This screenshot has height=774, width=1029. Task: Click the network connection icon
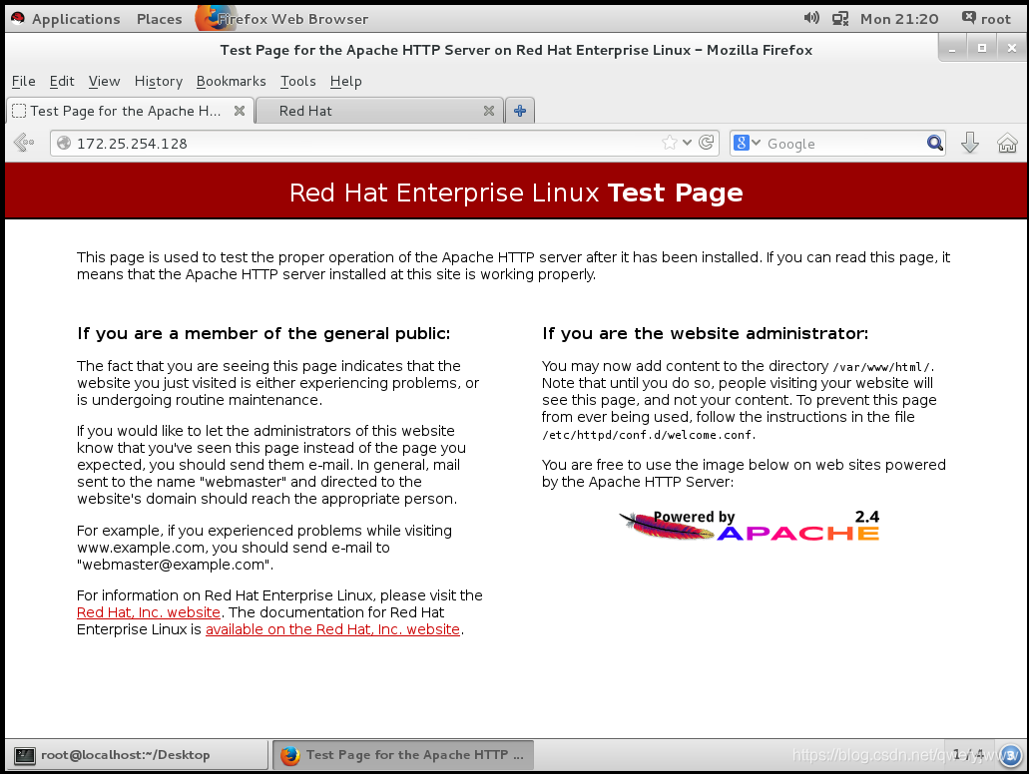point(840,18)
